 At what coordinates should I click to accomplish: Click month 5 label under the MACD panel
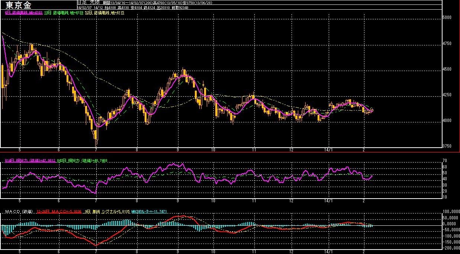pos(19,252)
